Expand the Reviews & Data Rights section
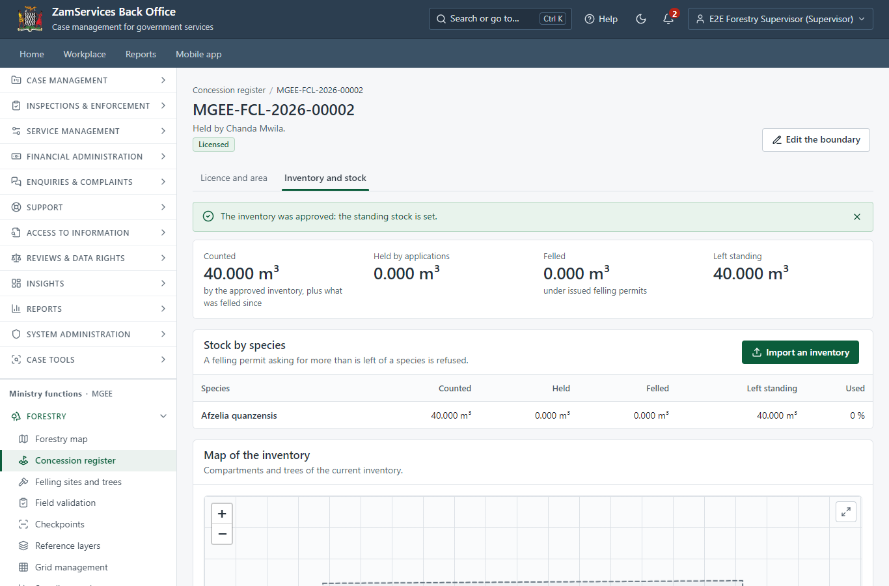Viewport: 889px width, 586px height. 88,258
